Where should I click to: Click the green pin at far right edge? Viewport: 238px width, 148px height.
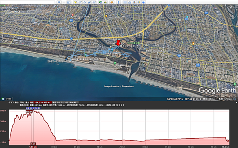(235, 84)
